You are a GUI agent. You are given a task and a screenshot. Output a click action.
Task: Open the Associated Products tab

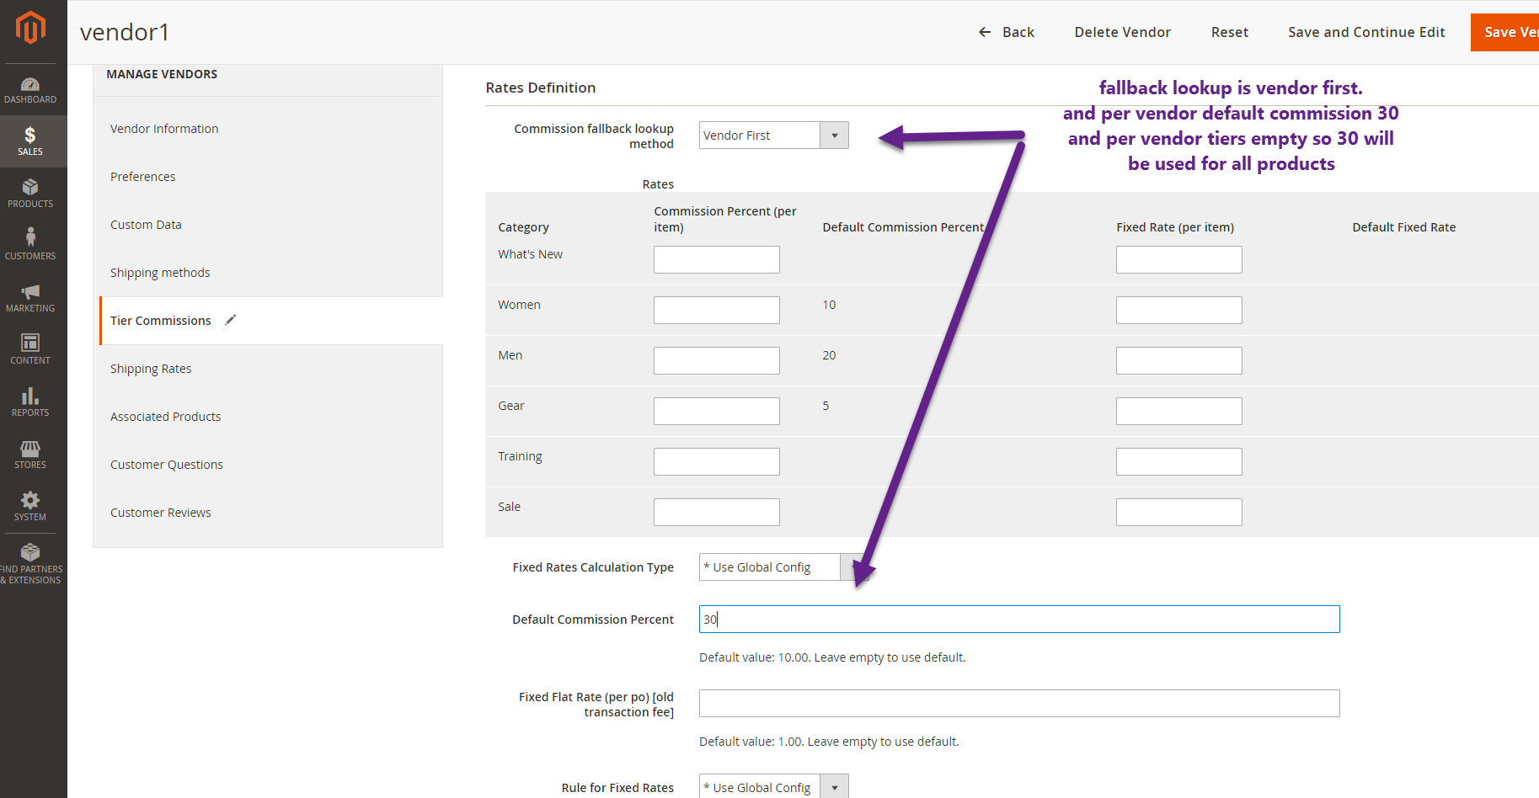(165, 417)
